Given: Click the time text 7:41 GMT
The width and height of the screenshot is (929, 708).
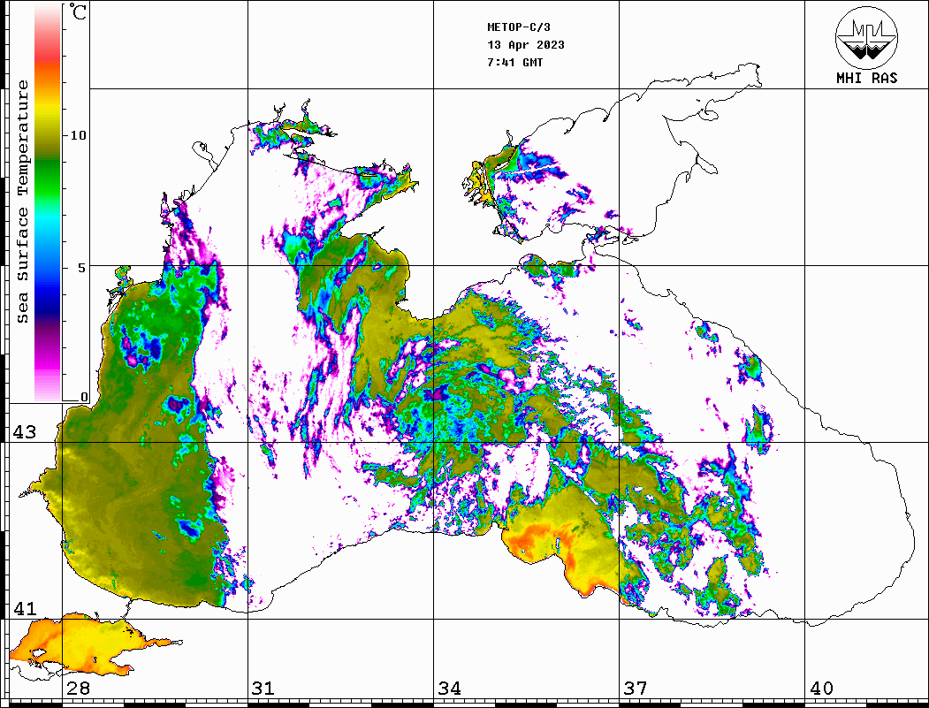Looking at the screenshot, I should pos(514,62).
